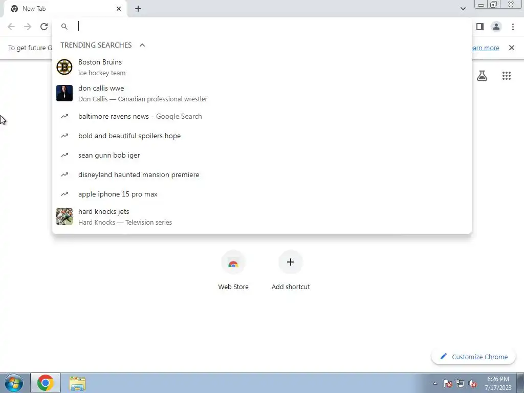This screenshot has height=393, width=524.
Task: Pick disneyland haunted mansion premiere suggestion
Action: 262,174
